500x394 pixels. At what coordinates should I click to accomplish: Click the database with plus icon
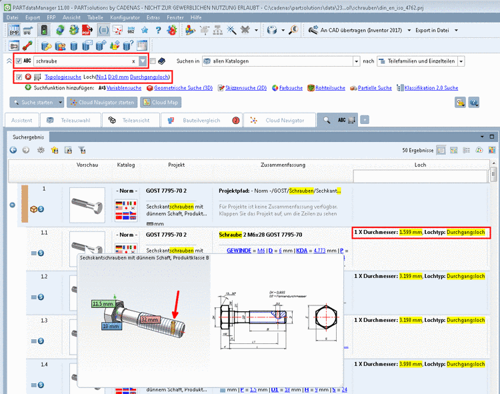click(x=101, y=46)
